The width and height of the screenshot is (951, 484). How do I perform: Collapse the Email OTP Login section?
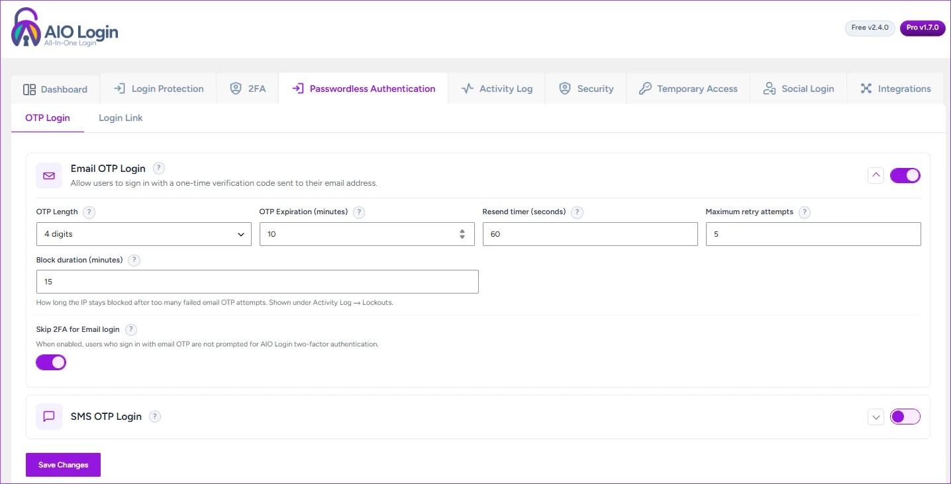pyautogui.click(x=876, y=175)
